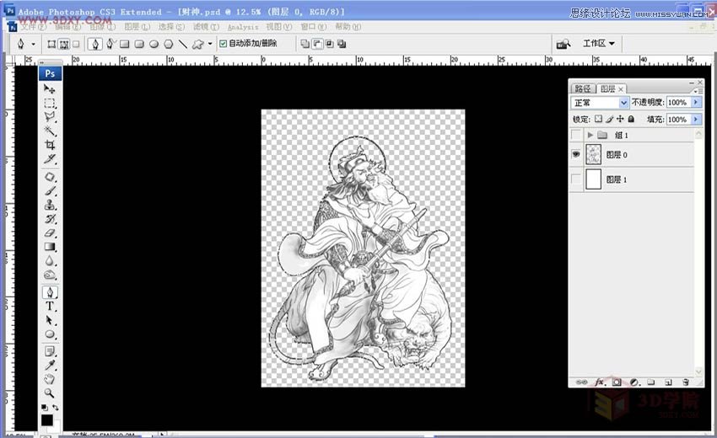Screen dimensions: 717x438
Task: Choose Polygon shape in options bar
Action: tap(169, 44)
